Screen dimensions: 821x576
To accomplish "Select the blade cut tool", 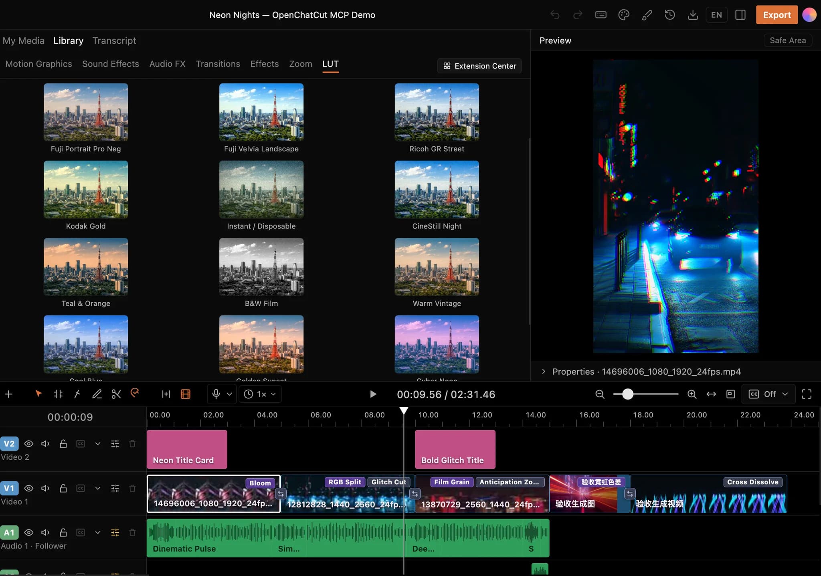I will pyautogui.click(x=77, y=394).
